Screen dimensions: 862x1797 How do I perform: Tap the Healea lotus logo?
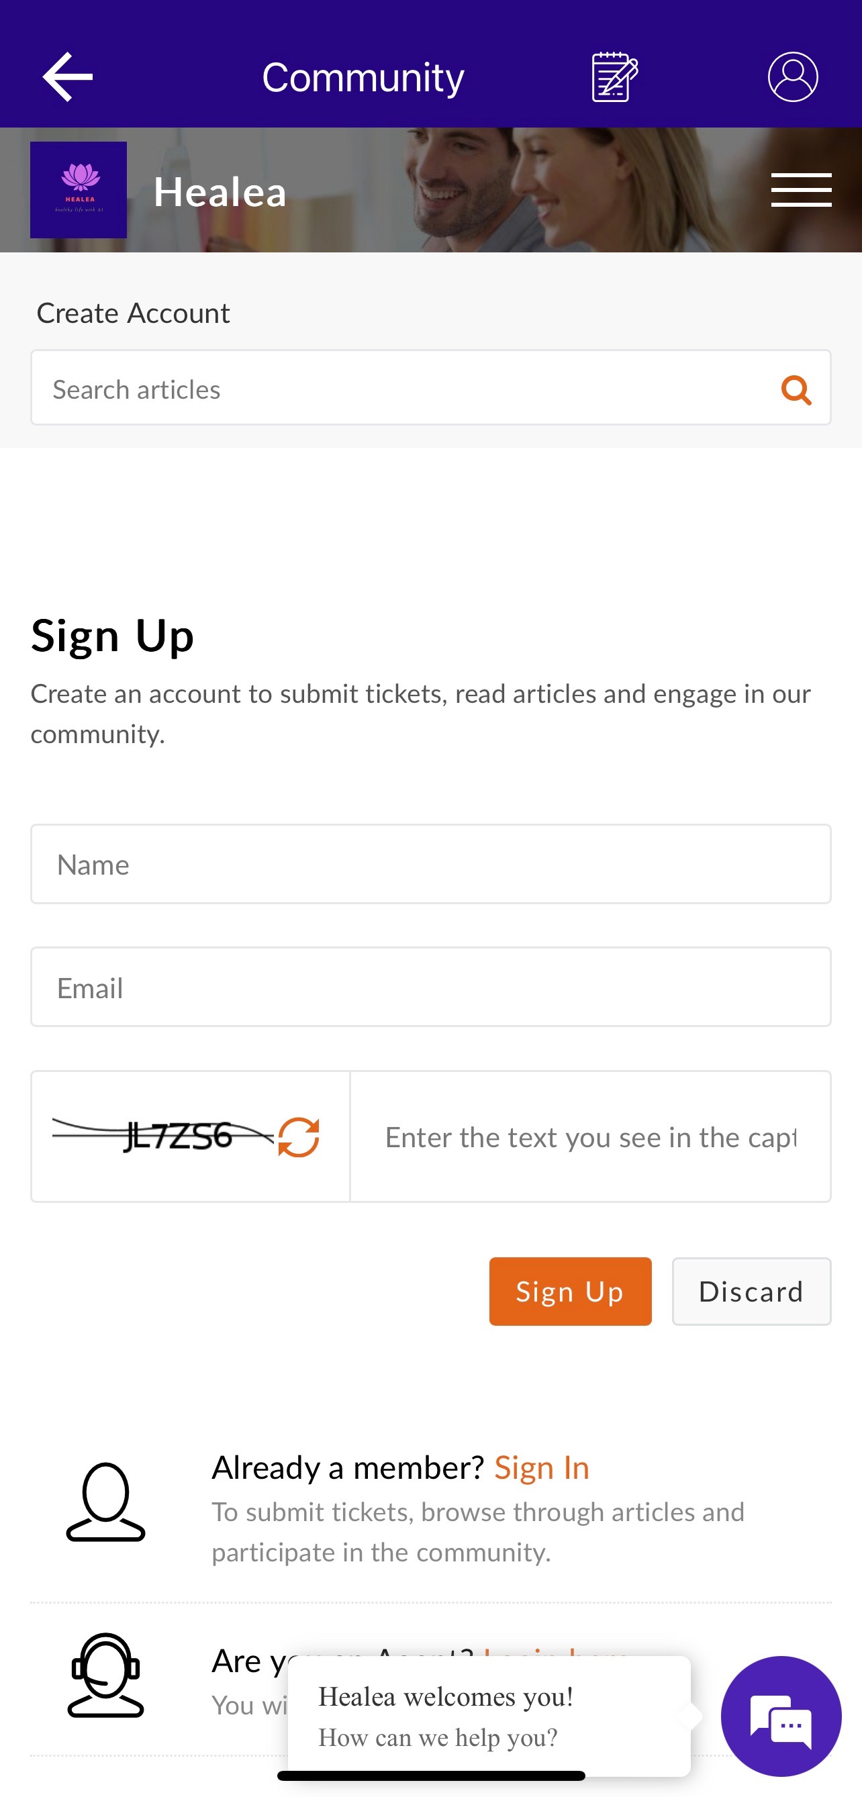[79, 191]
